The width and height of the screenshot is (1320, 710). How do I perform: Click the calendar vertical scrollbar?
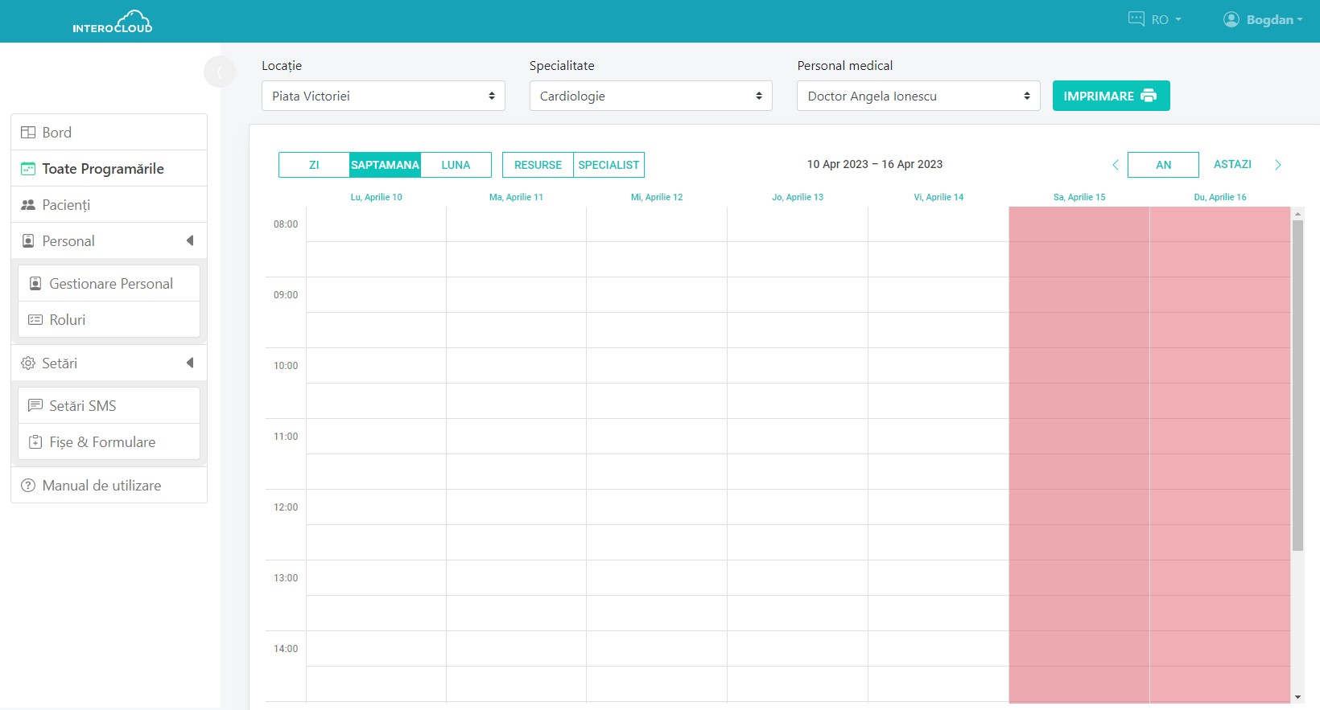tap(1297, 386)
